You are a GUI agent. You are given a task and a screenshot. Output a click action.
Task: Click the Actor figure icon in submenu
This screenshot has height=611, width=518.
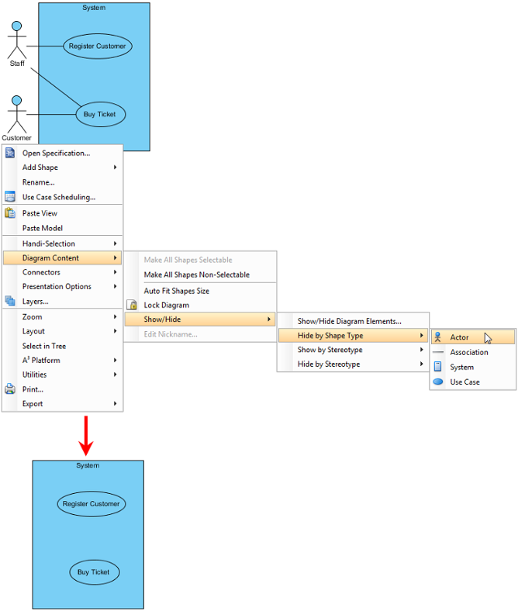[x=437, y=337]
